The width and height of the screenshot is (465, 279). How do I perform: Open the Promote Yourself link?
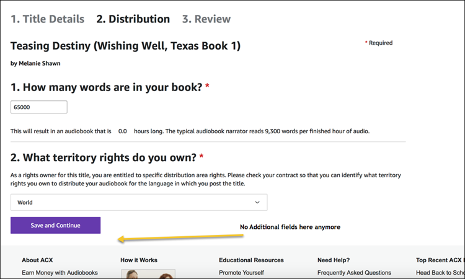click(x=241, y=272)
